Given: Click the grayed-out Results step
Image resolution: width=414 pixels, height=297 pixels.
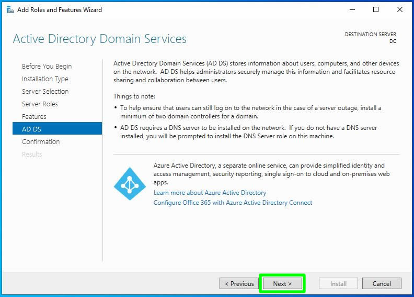Looking at the screenshot, I should (x=32, y=155).
